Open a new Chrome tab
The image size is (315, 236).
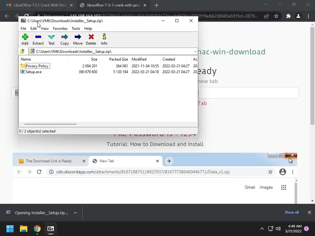(x=157, y=6)
